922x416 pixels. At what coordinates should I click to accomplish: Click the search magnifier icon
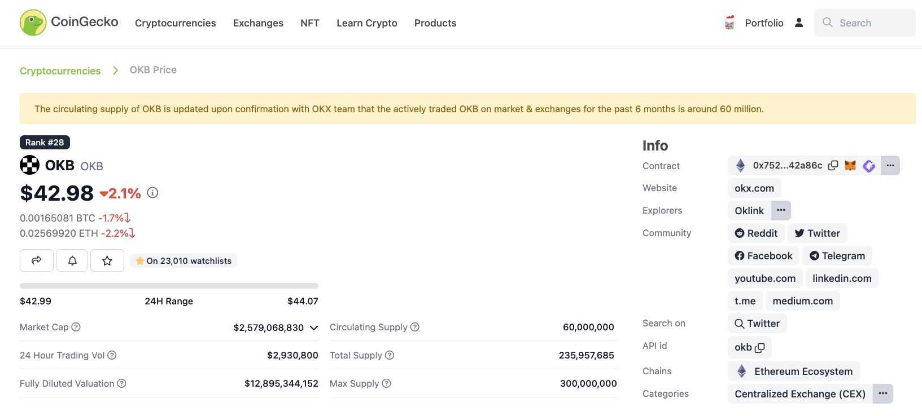[828, 23]
